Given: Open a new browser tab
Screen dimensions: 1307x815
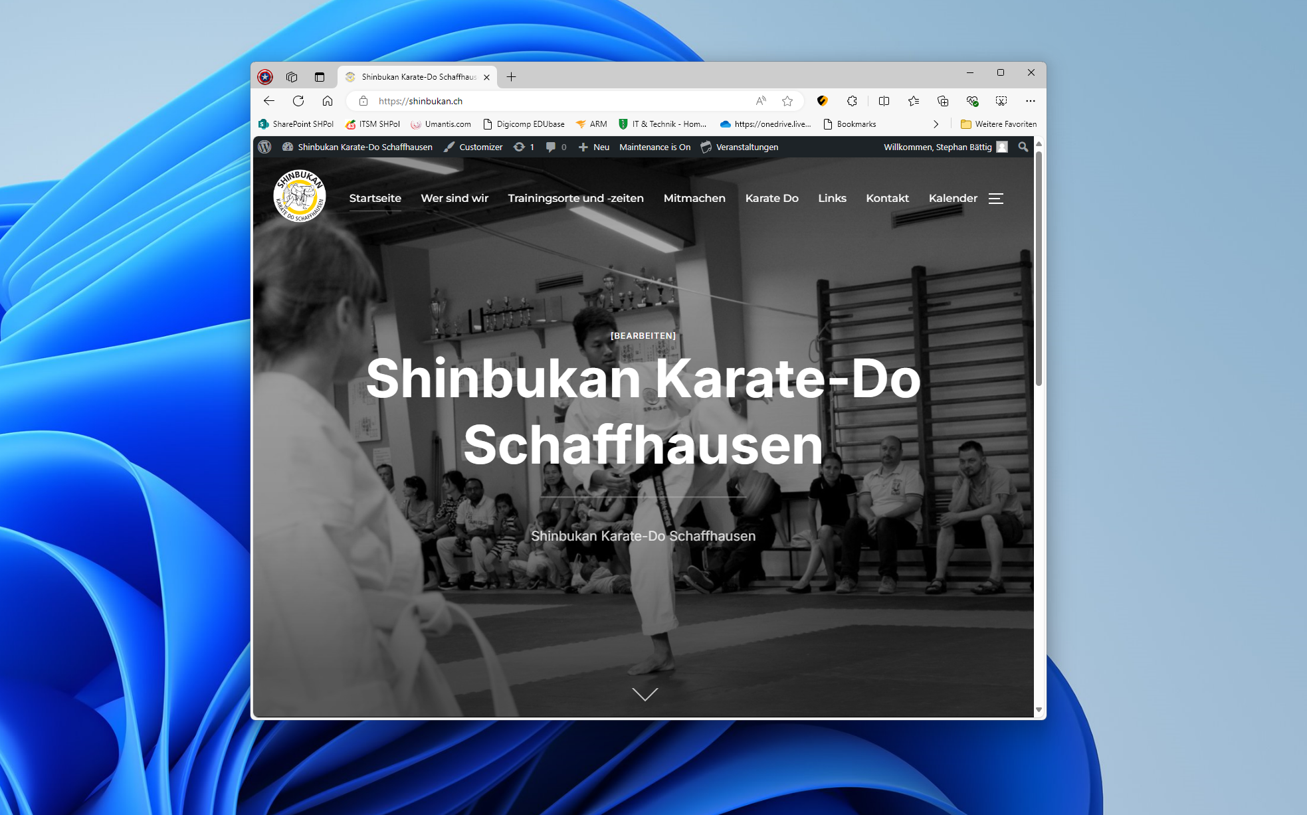Looking at the screenshot, I should pyautogui.click(x=511, y=77).
